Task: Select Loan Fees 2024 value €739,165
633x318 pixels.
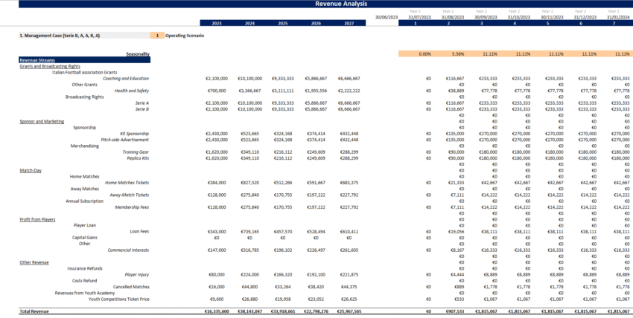Action: click(252, 232)
